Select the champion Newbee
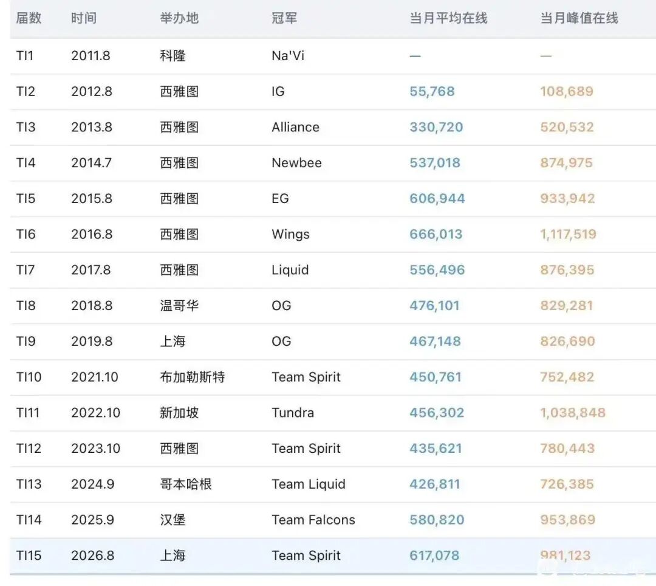 (296, 163)
